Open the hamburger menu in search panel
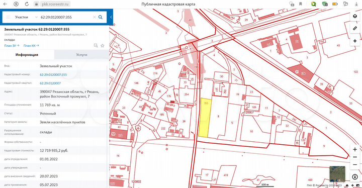The width and height of the screenshot is (362, 188). (8, 17)
